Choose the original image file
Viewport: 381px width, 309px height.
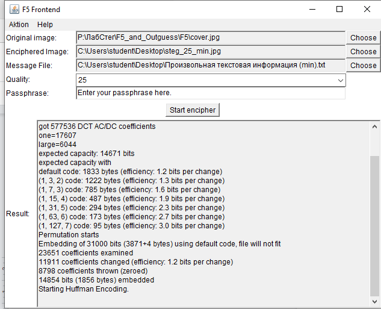pyautogui.click(x=363, y=38)
